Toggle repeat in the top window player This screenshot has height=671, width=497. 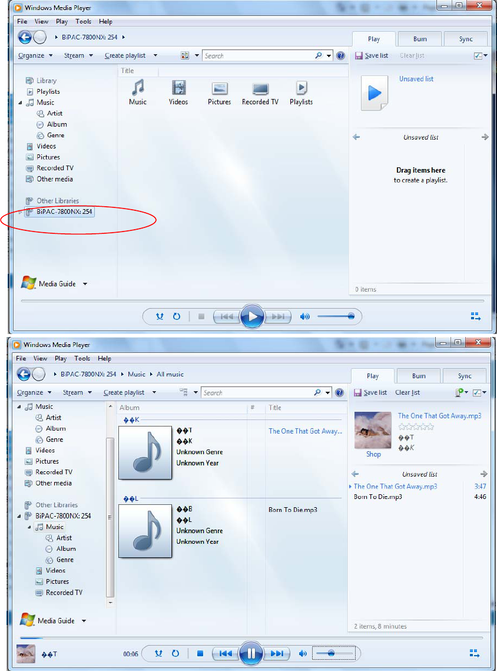click(177, 317)
